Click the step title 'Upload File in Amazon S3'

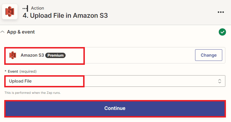click(65, 15)
